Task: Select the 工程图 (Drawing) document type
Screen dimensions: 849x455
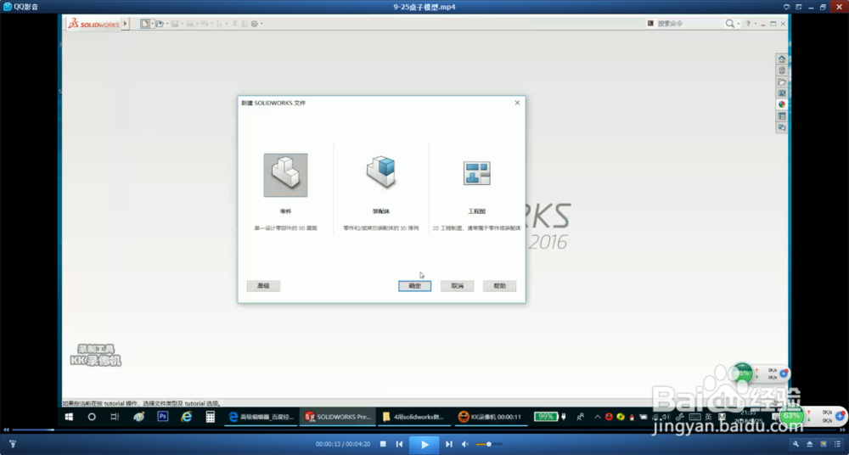Action: [x=476, y=173]
